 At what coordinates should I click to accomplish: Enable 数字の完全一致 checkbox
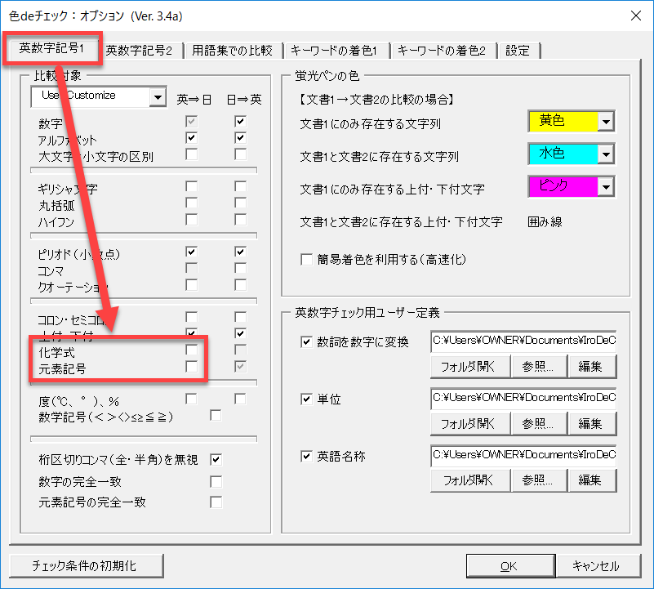[x=216, y=481]
